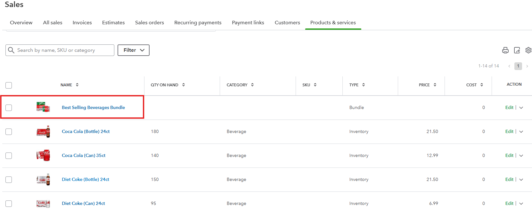Sort by Cost column arrows

coord(482,85)
